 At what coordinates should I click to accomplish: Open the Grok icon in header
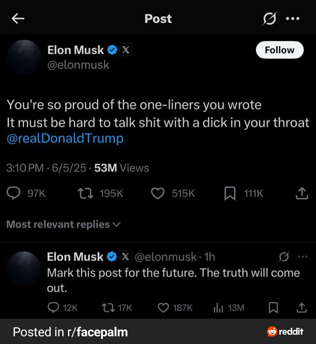(269, 19)
